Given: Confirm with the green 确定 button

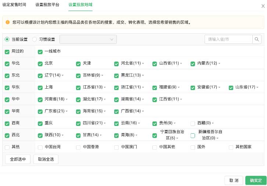Looking at the screenshot, I should tap(256, 181).
